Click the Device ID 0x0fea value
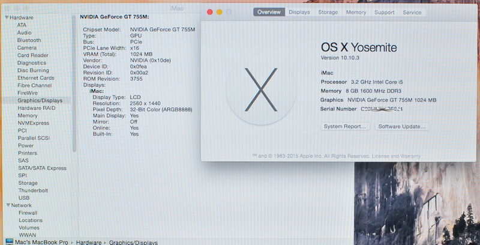 pyautogui.click(x=139, y=67)
